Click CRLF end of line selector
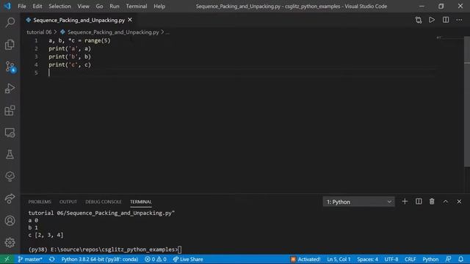Image resolution: width=470 pixels, height=264 pixels. point(410,259)
